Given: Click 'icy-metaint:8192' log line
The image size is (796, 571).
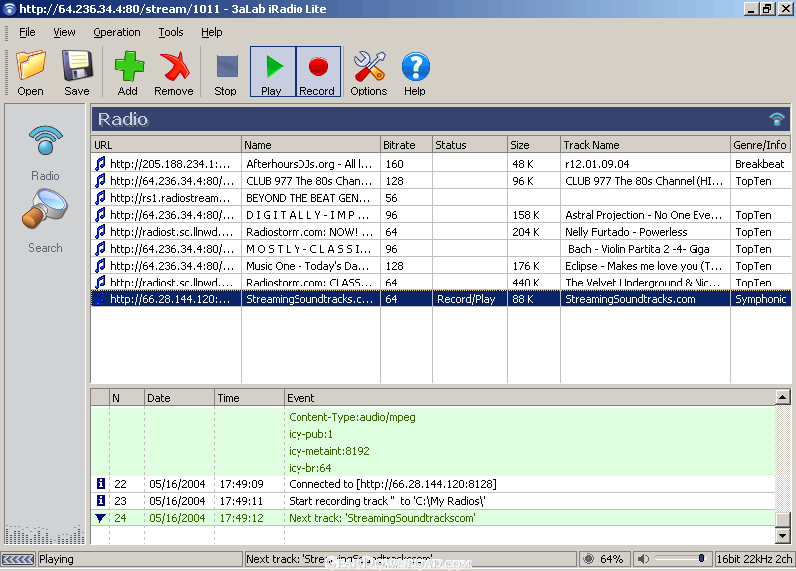Looking at the screenshot, I should (329, 451).
